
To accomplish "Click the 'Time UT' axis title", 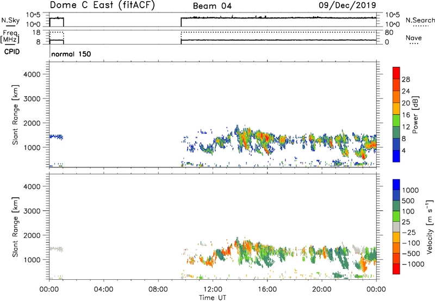I will click(x=213, y=298).
